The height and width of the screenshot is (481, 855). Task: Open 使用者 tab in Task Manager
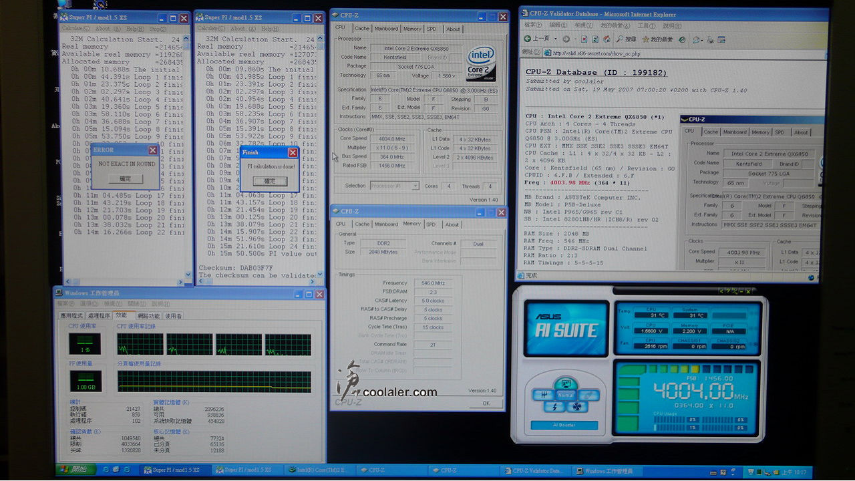[x=173, y=315]
